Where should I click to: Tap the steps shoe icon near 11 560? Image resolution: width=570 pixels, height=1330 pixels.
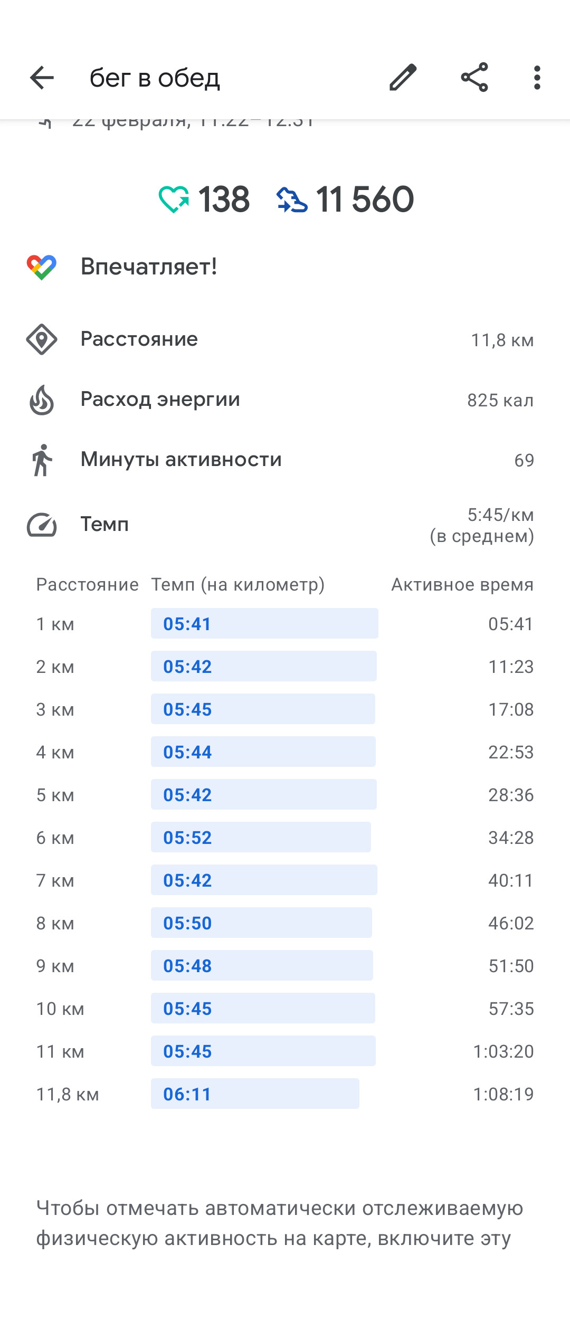pos(292,200)
